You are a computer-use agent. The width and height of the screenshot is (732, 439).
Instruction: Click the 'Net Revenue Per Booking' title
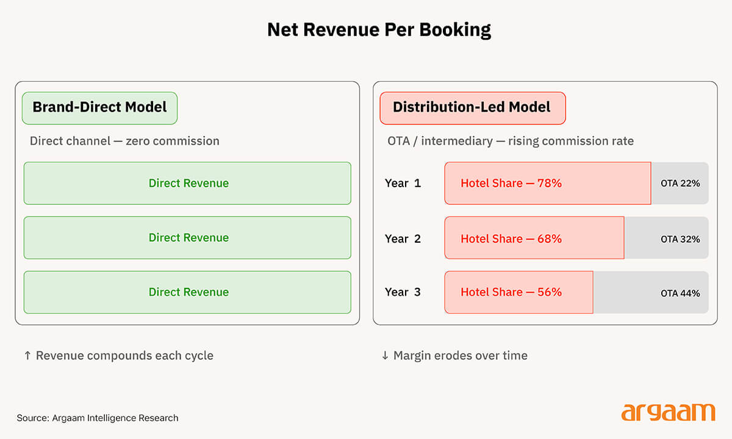(x=379, y=31)
